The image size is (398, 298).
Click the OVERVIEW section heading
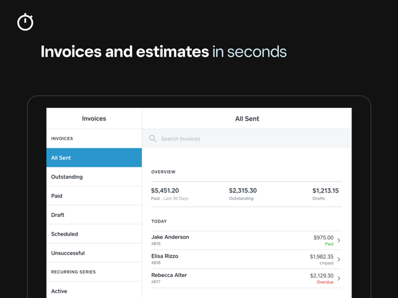tap(163, 172)
